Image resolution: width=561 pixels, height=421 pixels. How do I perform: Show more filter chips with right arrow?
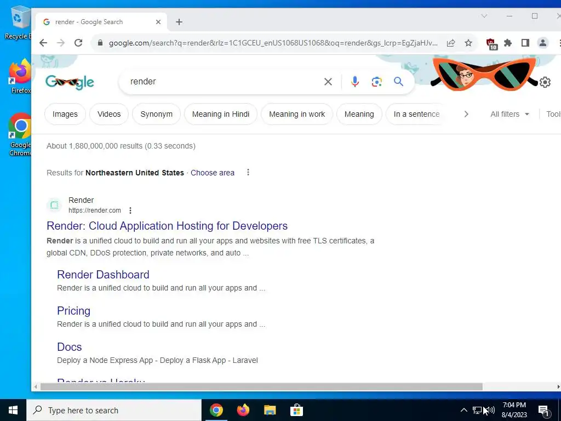pos(466,114)
